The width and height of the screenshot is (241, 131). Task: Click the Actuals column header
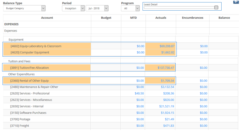[161, 18]
